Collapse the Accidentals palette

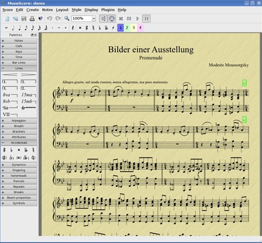click(19, 143)
